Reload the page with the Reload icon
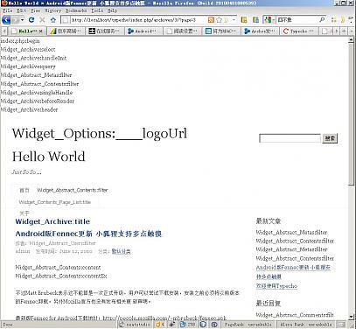The height and width of the screenshot is (329, 356). 31,20
